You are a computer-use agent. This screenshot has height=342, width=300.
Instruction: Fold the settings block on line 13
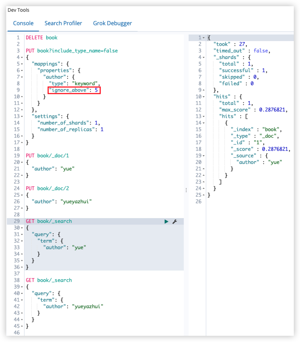(22, 116)
